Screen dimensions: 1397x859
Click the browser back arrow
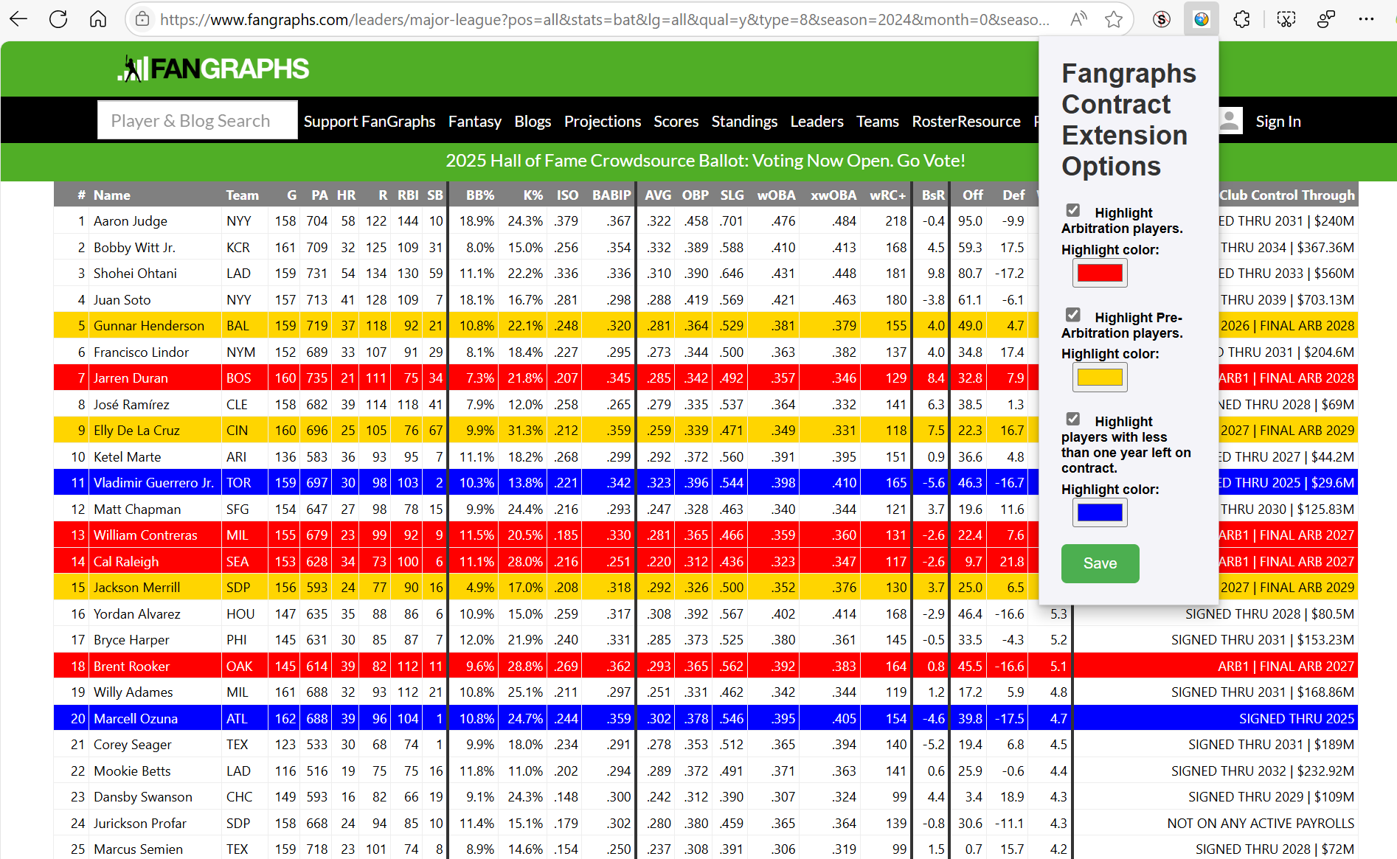pyautogui.click(x=18, y=19)
